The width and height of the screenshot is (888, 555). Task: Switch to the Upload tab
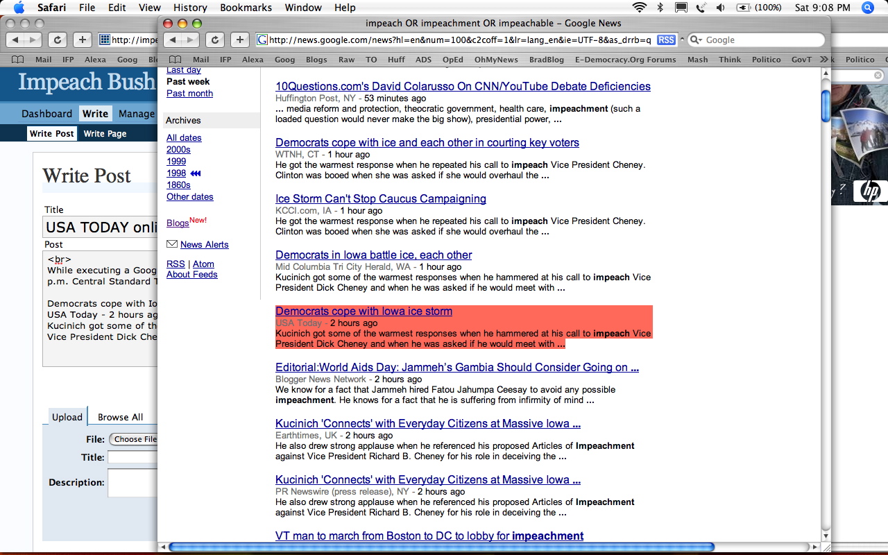(67, 417)
